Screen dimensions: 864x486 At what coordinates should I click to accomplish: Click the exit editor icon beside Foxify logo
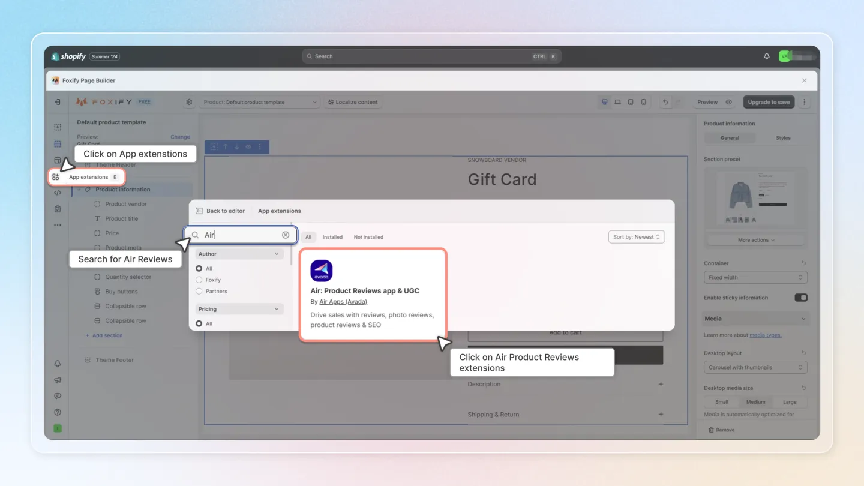[58, 102]
